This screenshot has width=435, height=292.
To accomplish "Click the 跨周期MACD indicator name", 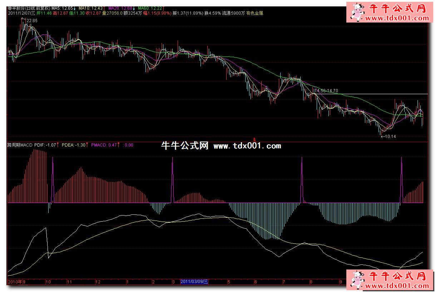I will click(x=20, y=145).
